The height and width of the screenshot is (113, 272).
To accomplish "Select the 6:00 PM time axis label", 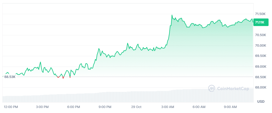I will 73,107.
